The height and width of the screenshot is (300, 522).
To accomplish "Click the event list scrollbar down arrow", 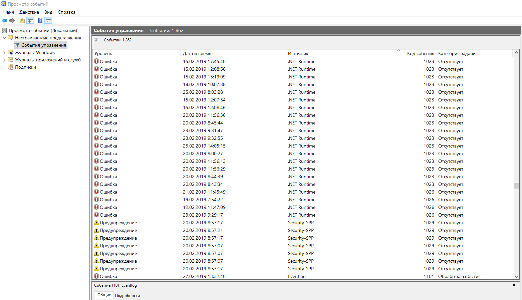I will pos(516,277).
